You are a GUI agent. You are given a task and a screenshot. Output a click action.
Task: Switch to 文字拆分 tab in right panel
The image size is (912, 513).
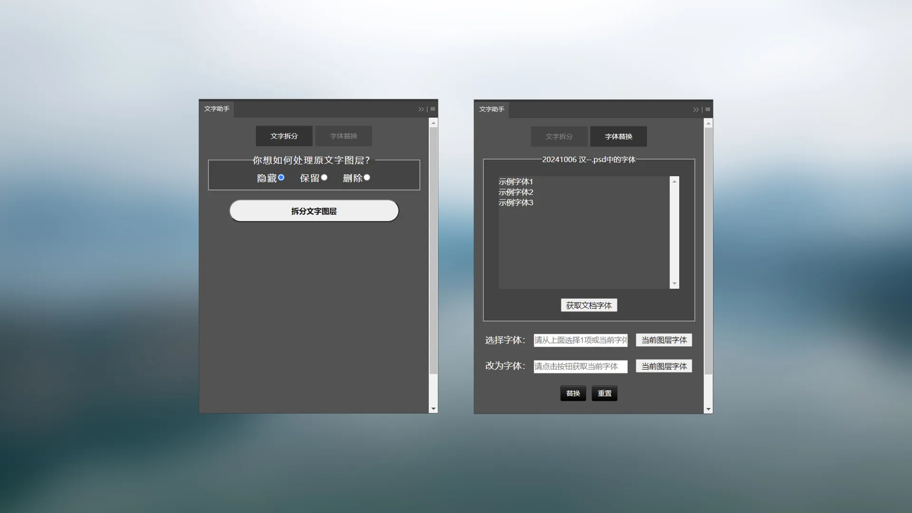click(x=559, y=136)
